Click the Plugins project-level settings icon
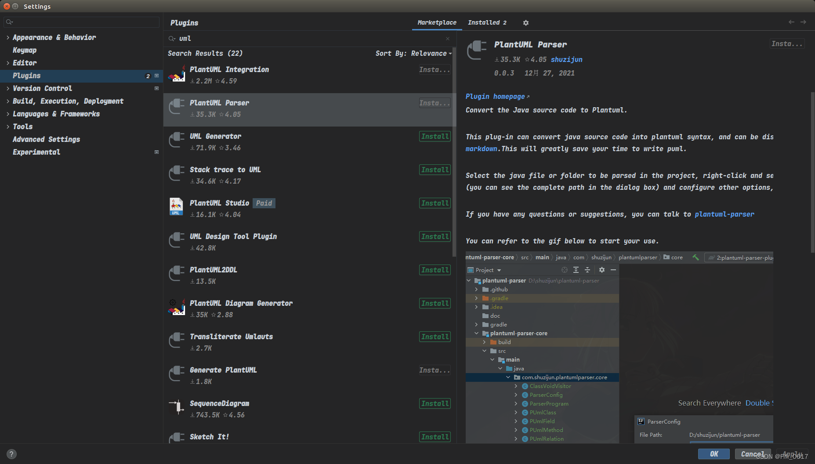 click(x=156, y=76)
